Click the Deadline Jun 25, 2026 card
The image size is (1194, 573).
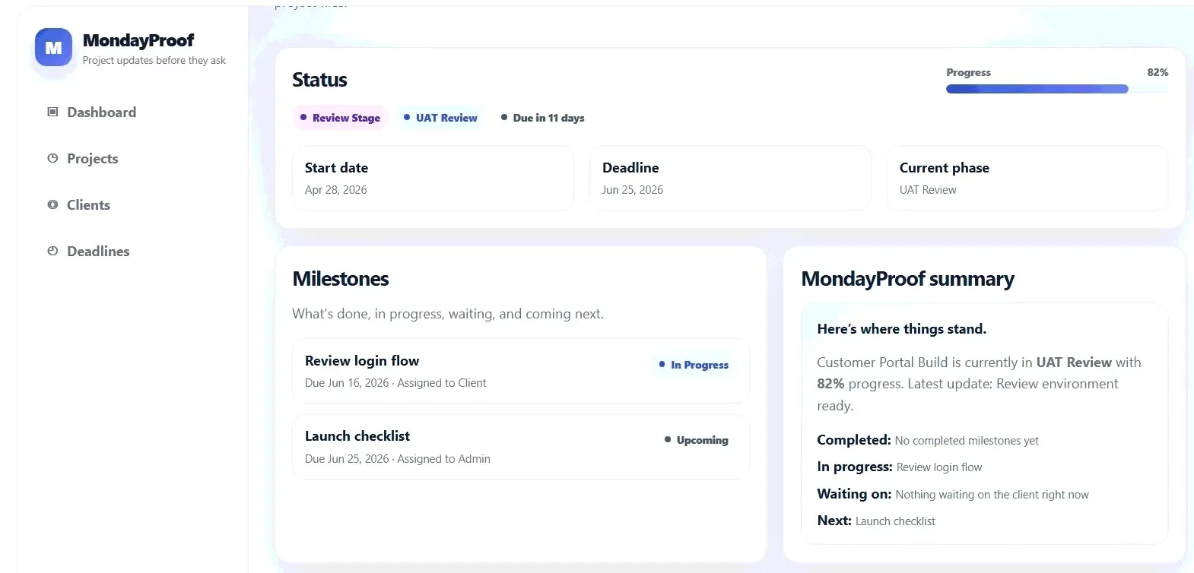click(730, 178)
